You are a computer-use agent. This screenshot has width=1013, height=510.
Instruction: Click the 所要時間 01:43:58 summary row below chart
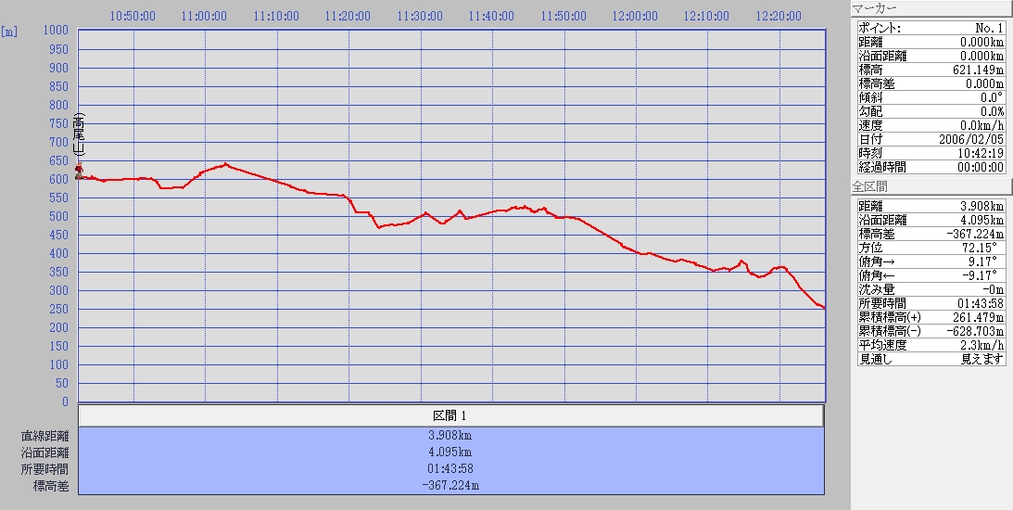coord(450,468)
